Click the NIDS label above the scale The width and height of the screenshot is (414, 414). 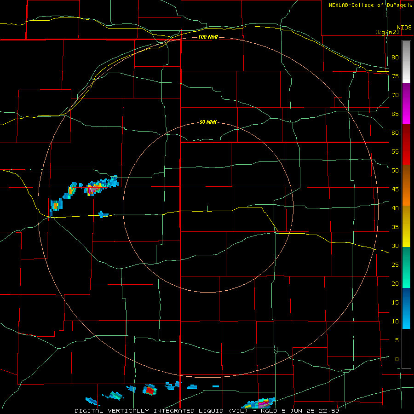click(404, 28)
